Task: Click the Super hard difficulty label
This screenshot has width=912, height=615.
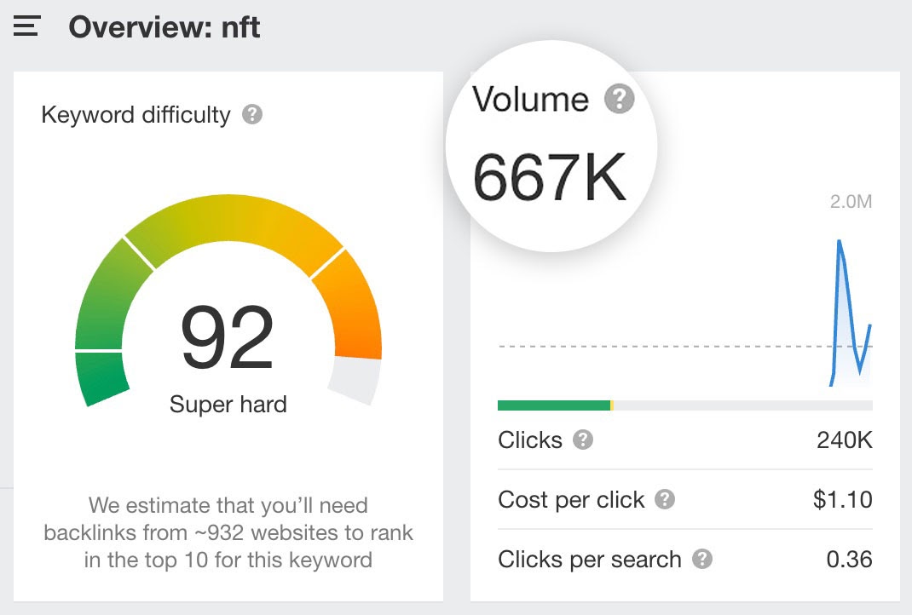Action: pos(228,404)
